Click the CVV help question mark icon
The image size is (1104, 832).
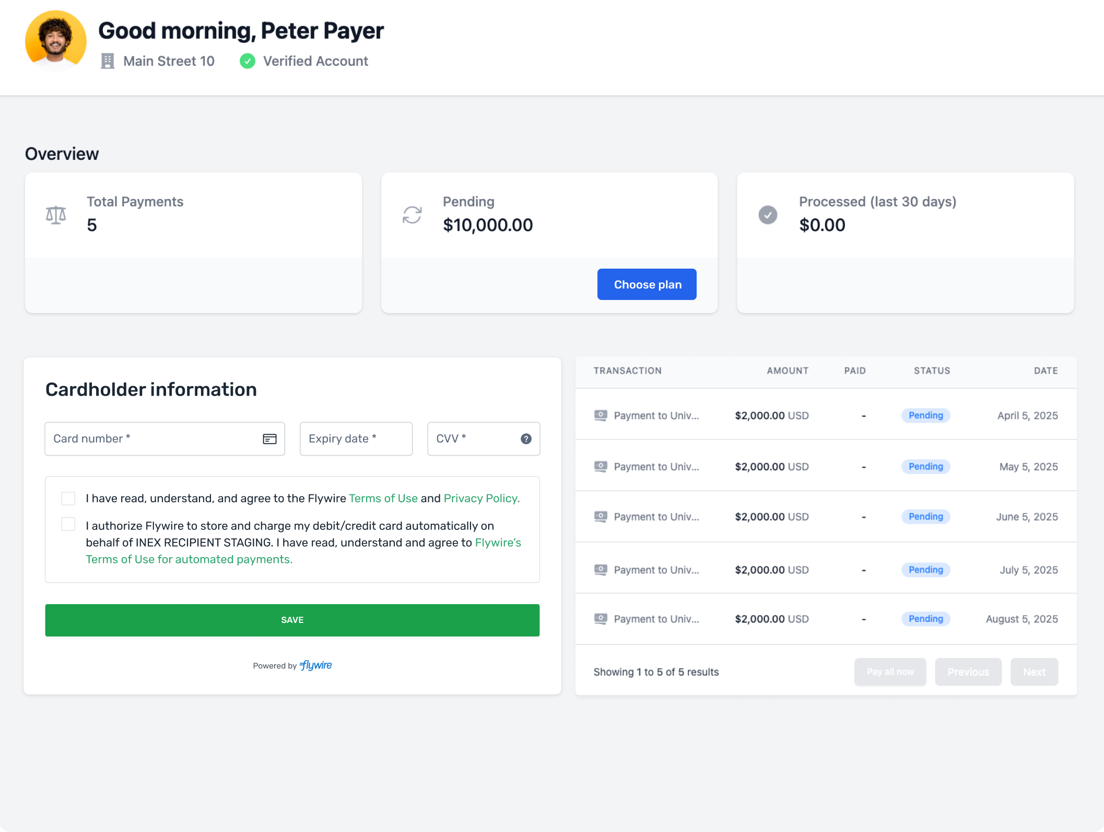coord(526,439)
